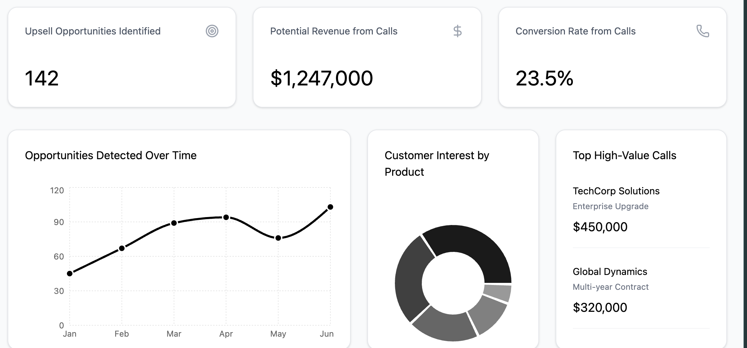Click the Apr data point on the chart
This screenshot has height=348, width=747.
click(x=226, y=217)
